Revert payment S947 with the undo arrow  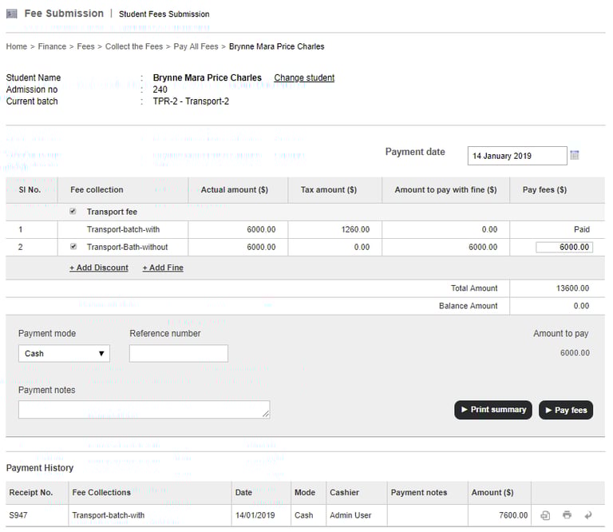tap(588, 515)
